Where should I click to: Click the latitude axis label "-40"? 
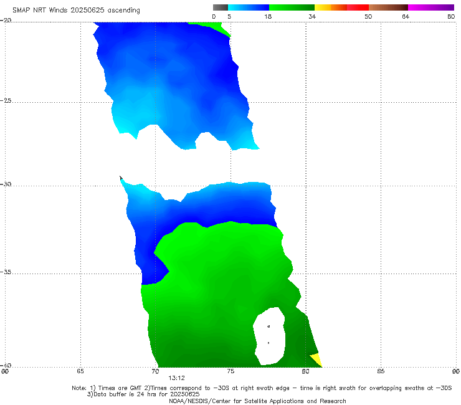6,365
